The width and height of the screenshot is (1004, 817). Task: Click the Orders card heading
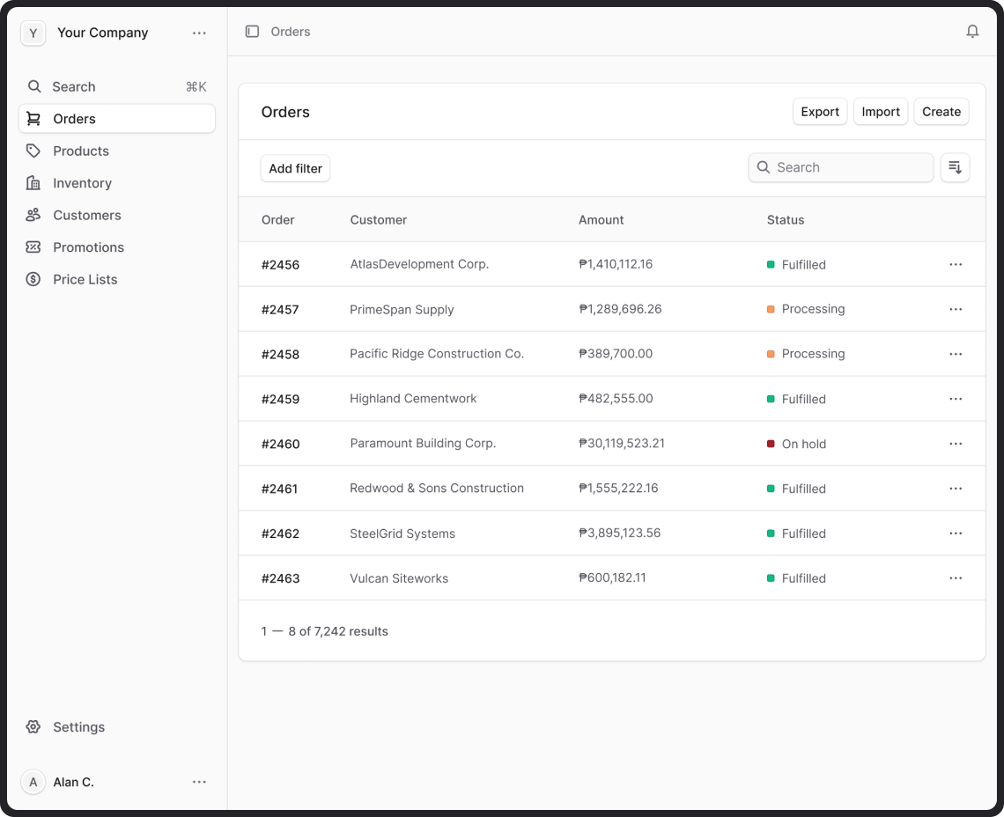285,112
